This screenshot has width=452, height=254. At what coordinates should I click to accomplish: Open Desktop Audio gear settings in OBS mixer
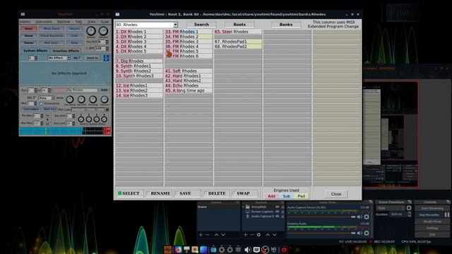pyautogui.click(x=367, y=233)
